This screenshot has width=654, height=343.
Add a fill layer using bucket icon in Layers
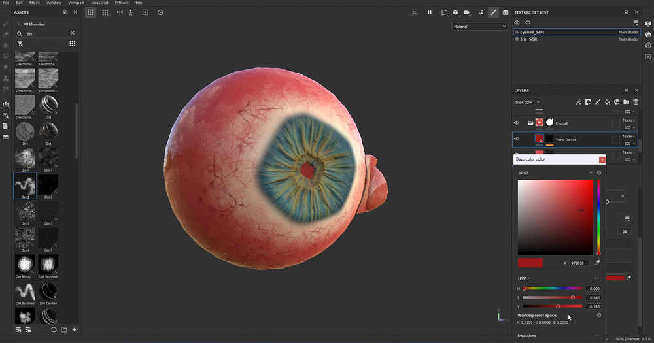click(x=608, y=102)
